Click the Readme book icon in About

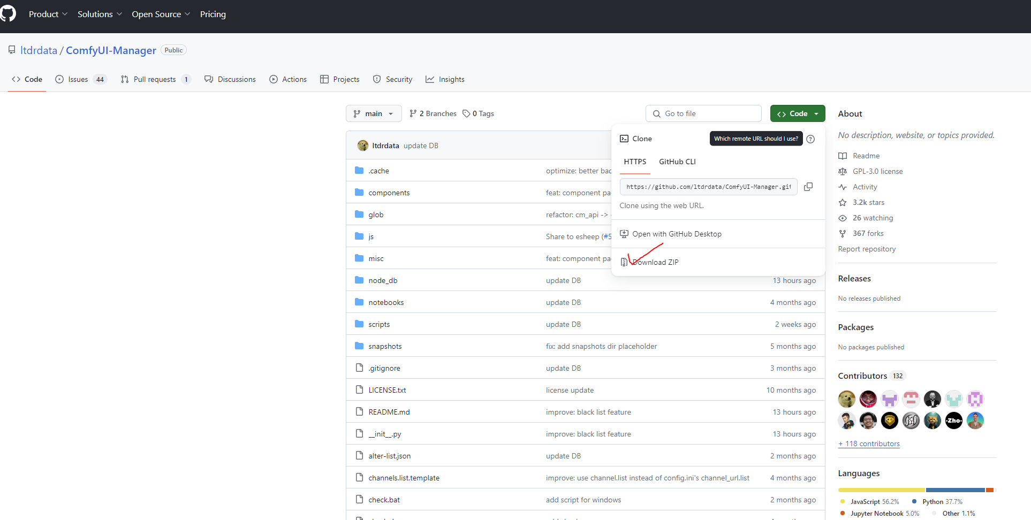(x=843, y=156)
